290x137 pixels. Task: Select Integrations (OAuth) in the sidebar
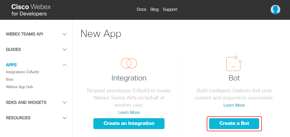(x=22, y=72)
